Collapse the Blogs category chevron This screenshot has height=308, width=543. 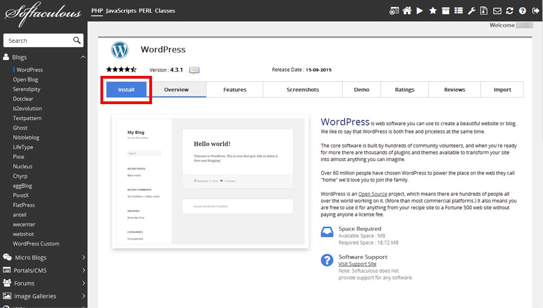point(83,57)
